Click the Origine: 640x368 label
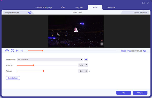 12,13
